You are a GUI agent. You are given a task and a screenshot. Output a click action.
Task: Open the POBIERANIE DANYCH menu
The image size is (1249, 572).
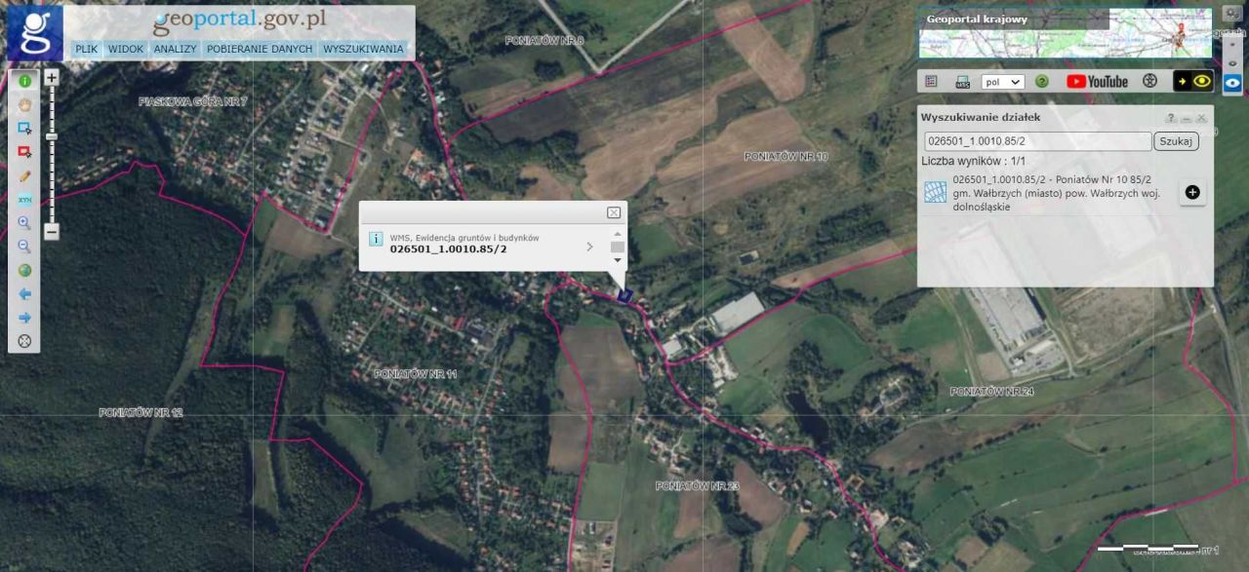click(x=260, y=49)
